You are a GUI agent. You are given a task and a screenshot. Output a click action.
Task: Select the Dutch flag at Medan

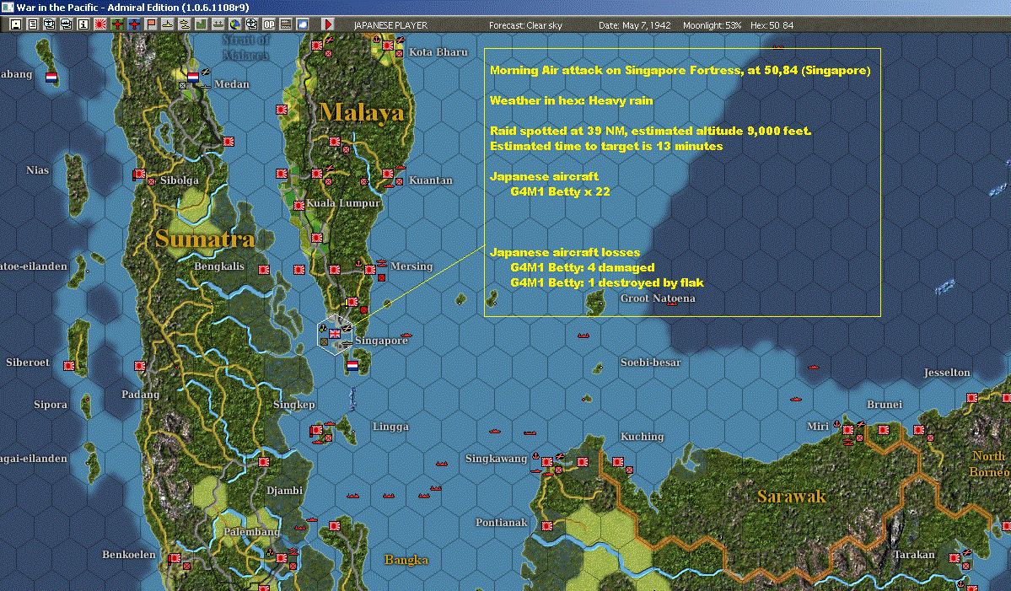193,78
